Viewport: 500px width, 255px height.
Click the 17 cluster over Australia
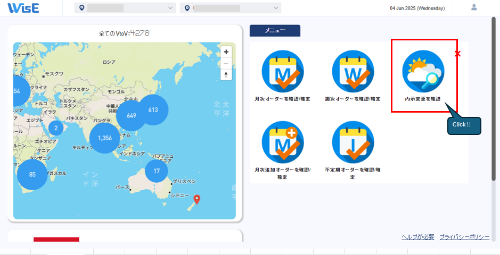pyautogui.click(x=157, y=171)
